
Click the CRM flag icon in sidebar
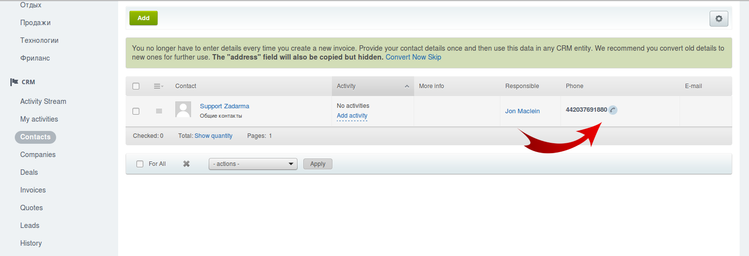pyautogui.click(x=14, y=82)
